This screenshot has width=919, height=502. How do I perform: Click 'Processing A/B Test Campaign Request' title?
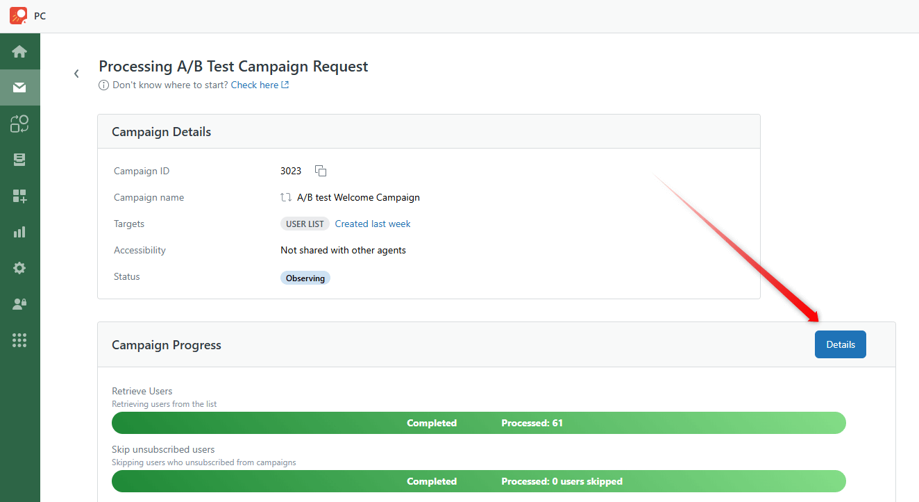(x=233, y=67)
